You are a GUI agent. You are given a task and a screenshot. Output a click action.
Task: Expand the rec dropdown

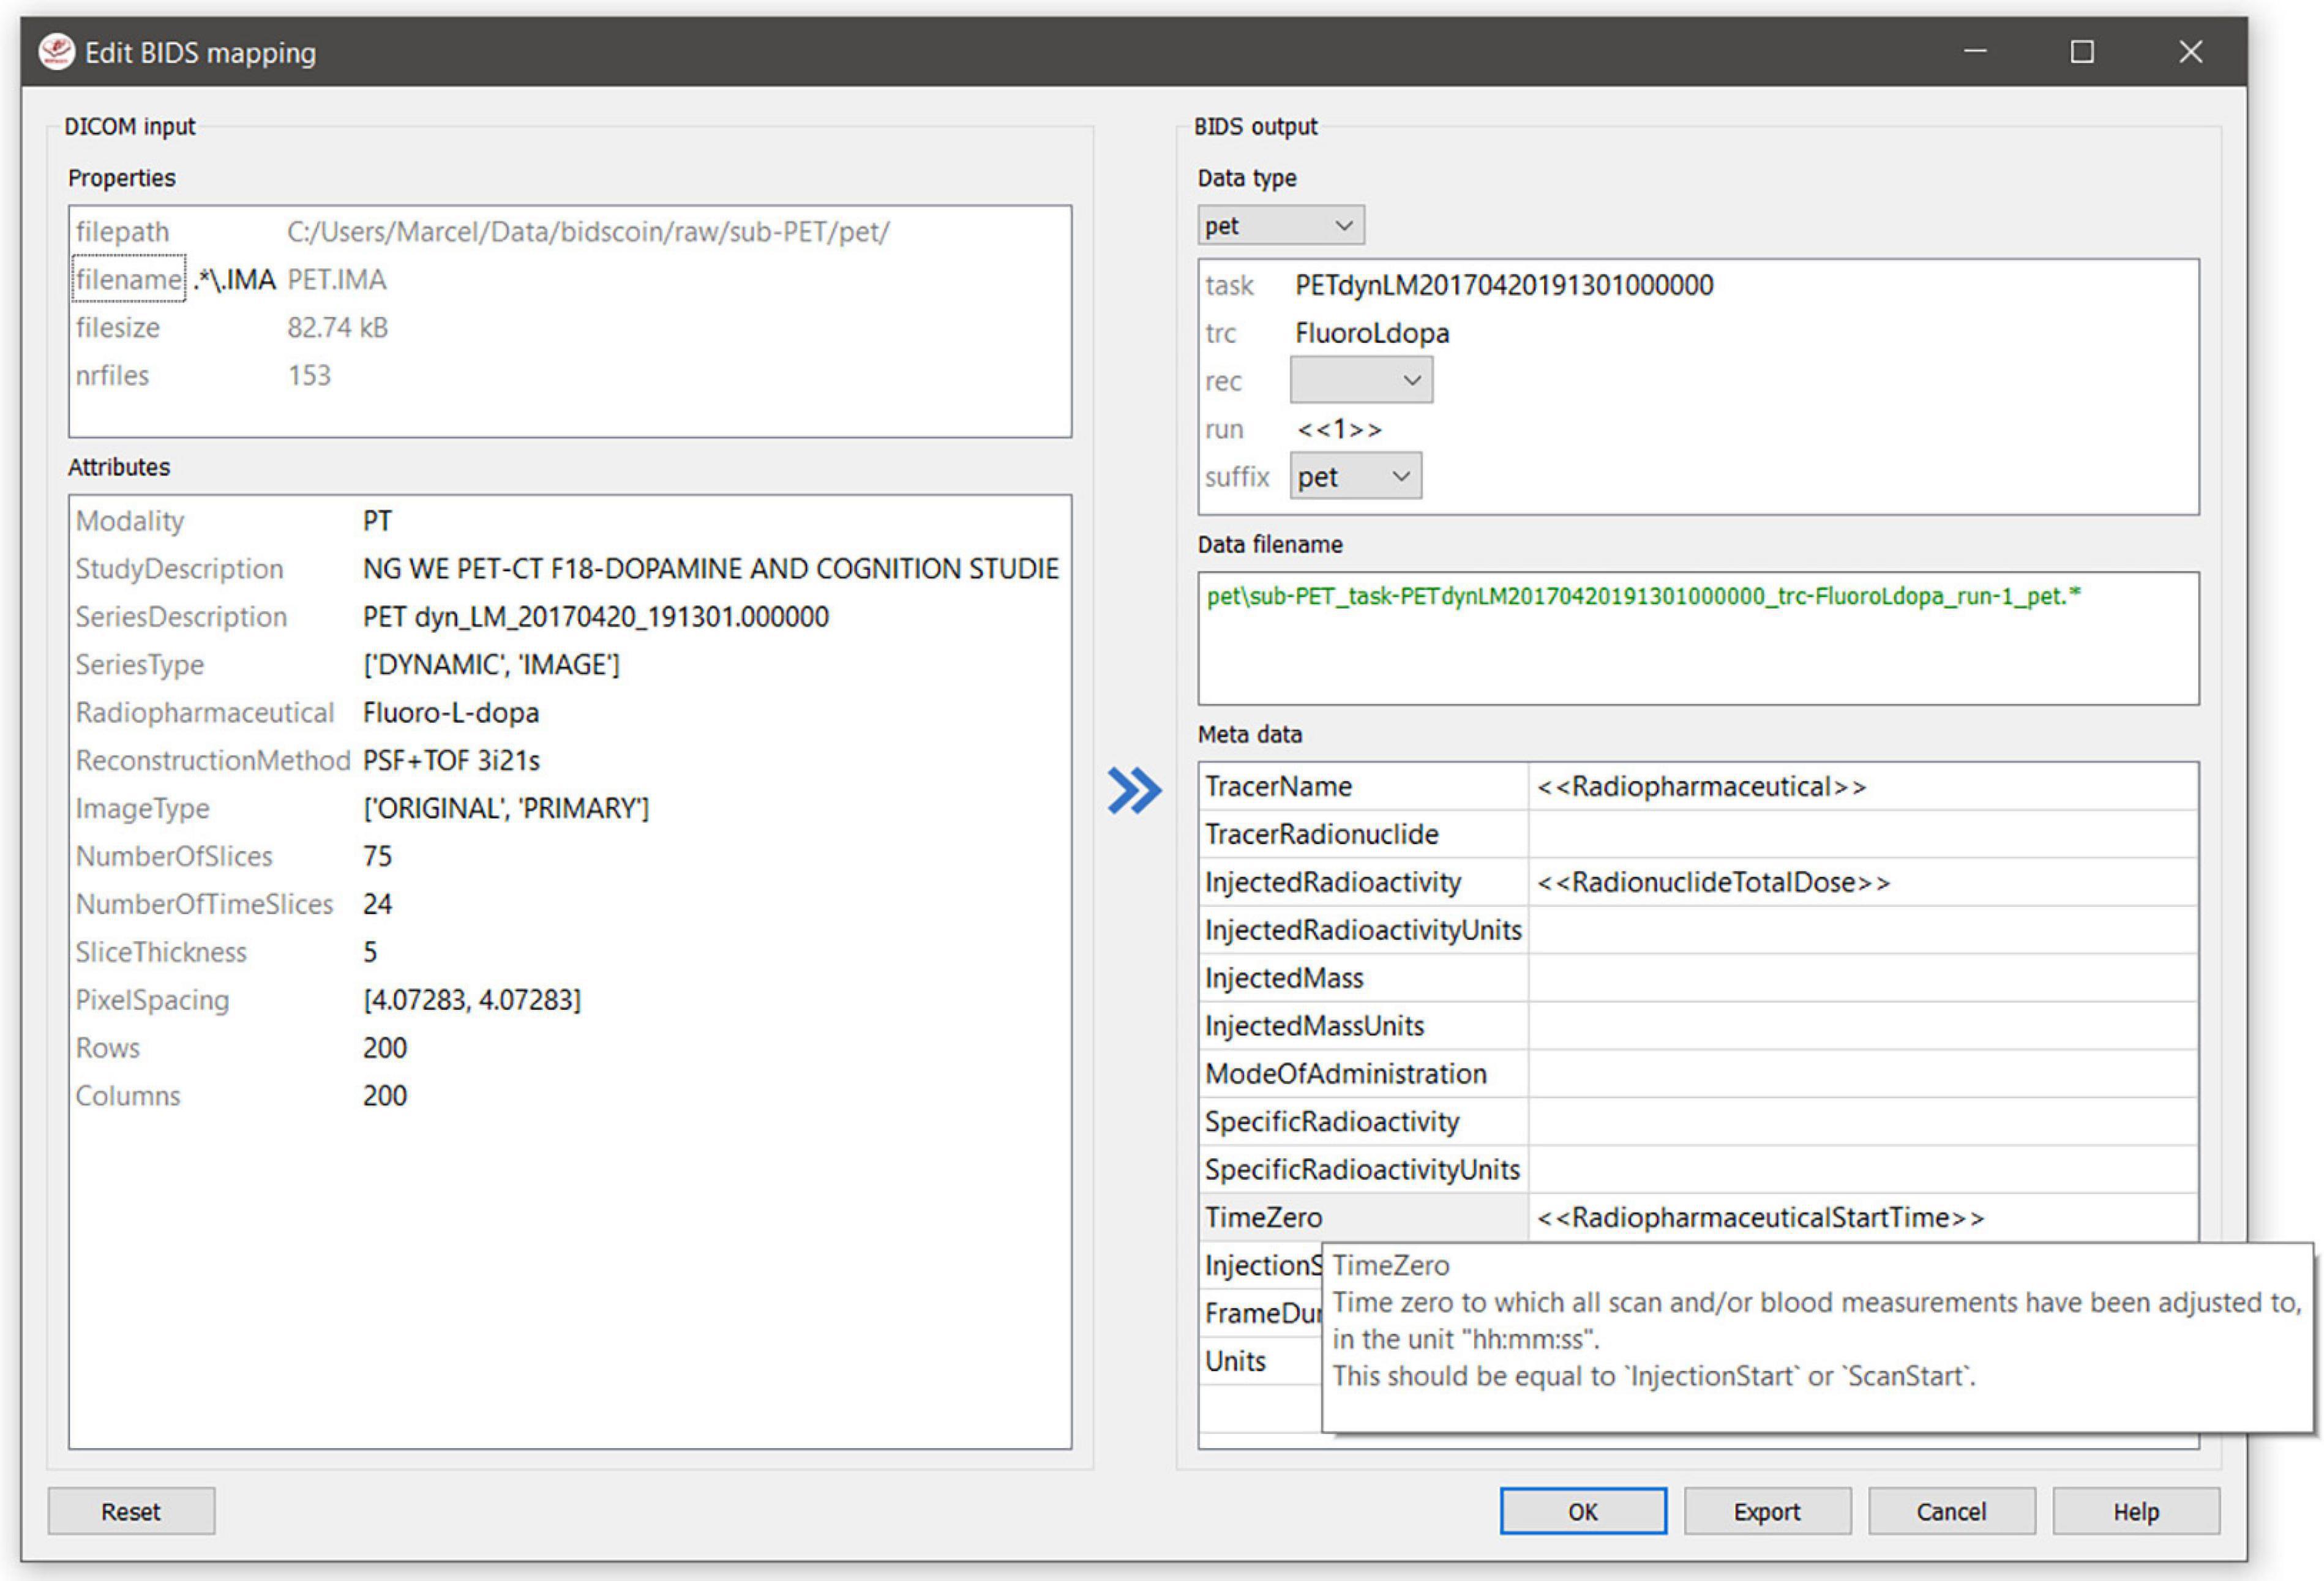point(1361,380)
